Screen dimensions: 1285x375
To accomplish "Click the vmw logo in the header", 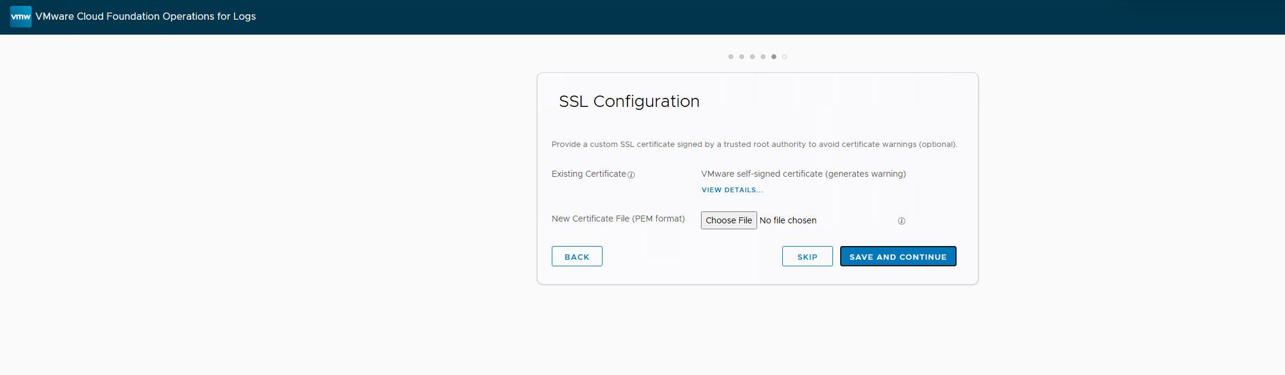I will click(21, 17).
